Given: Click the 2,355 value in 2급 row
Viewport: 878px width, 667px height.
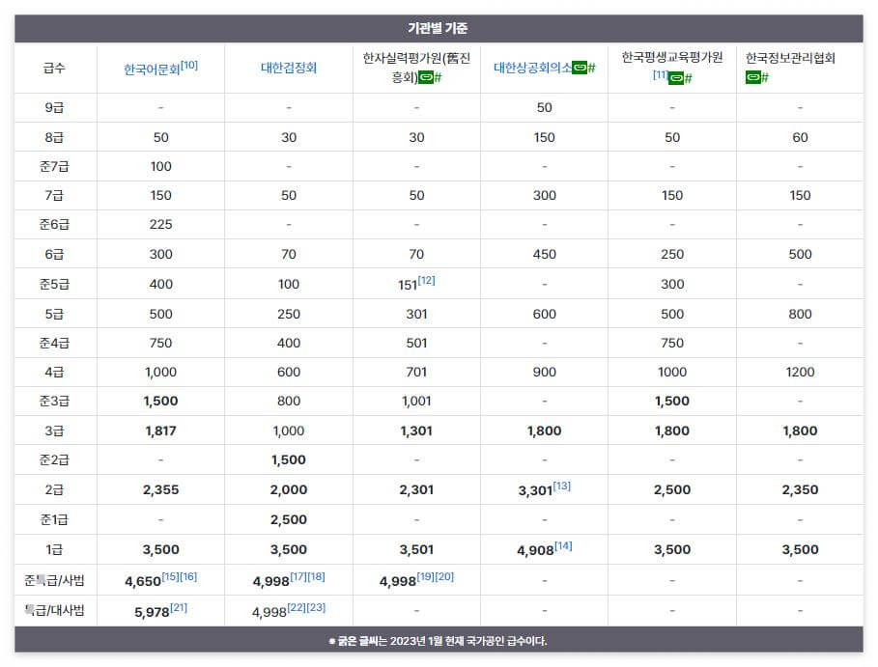Looking at the screenshot, I should (160, 490).
